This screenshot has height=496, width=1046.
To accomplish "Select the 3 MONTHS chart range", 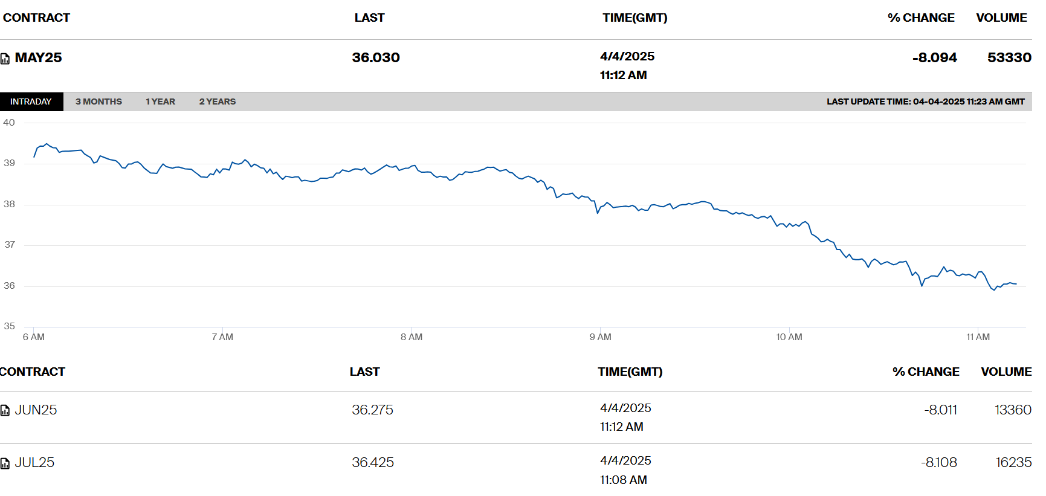I will coord(98,101).
